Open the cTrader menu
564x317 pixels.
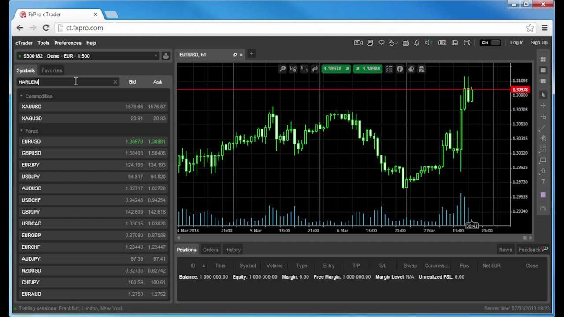(24, 43)
